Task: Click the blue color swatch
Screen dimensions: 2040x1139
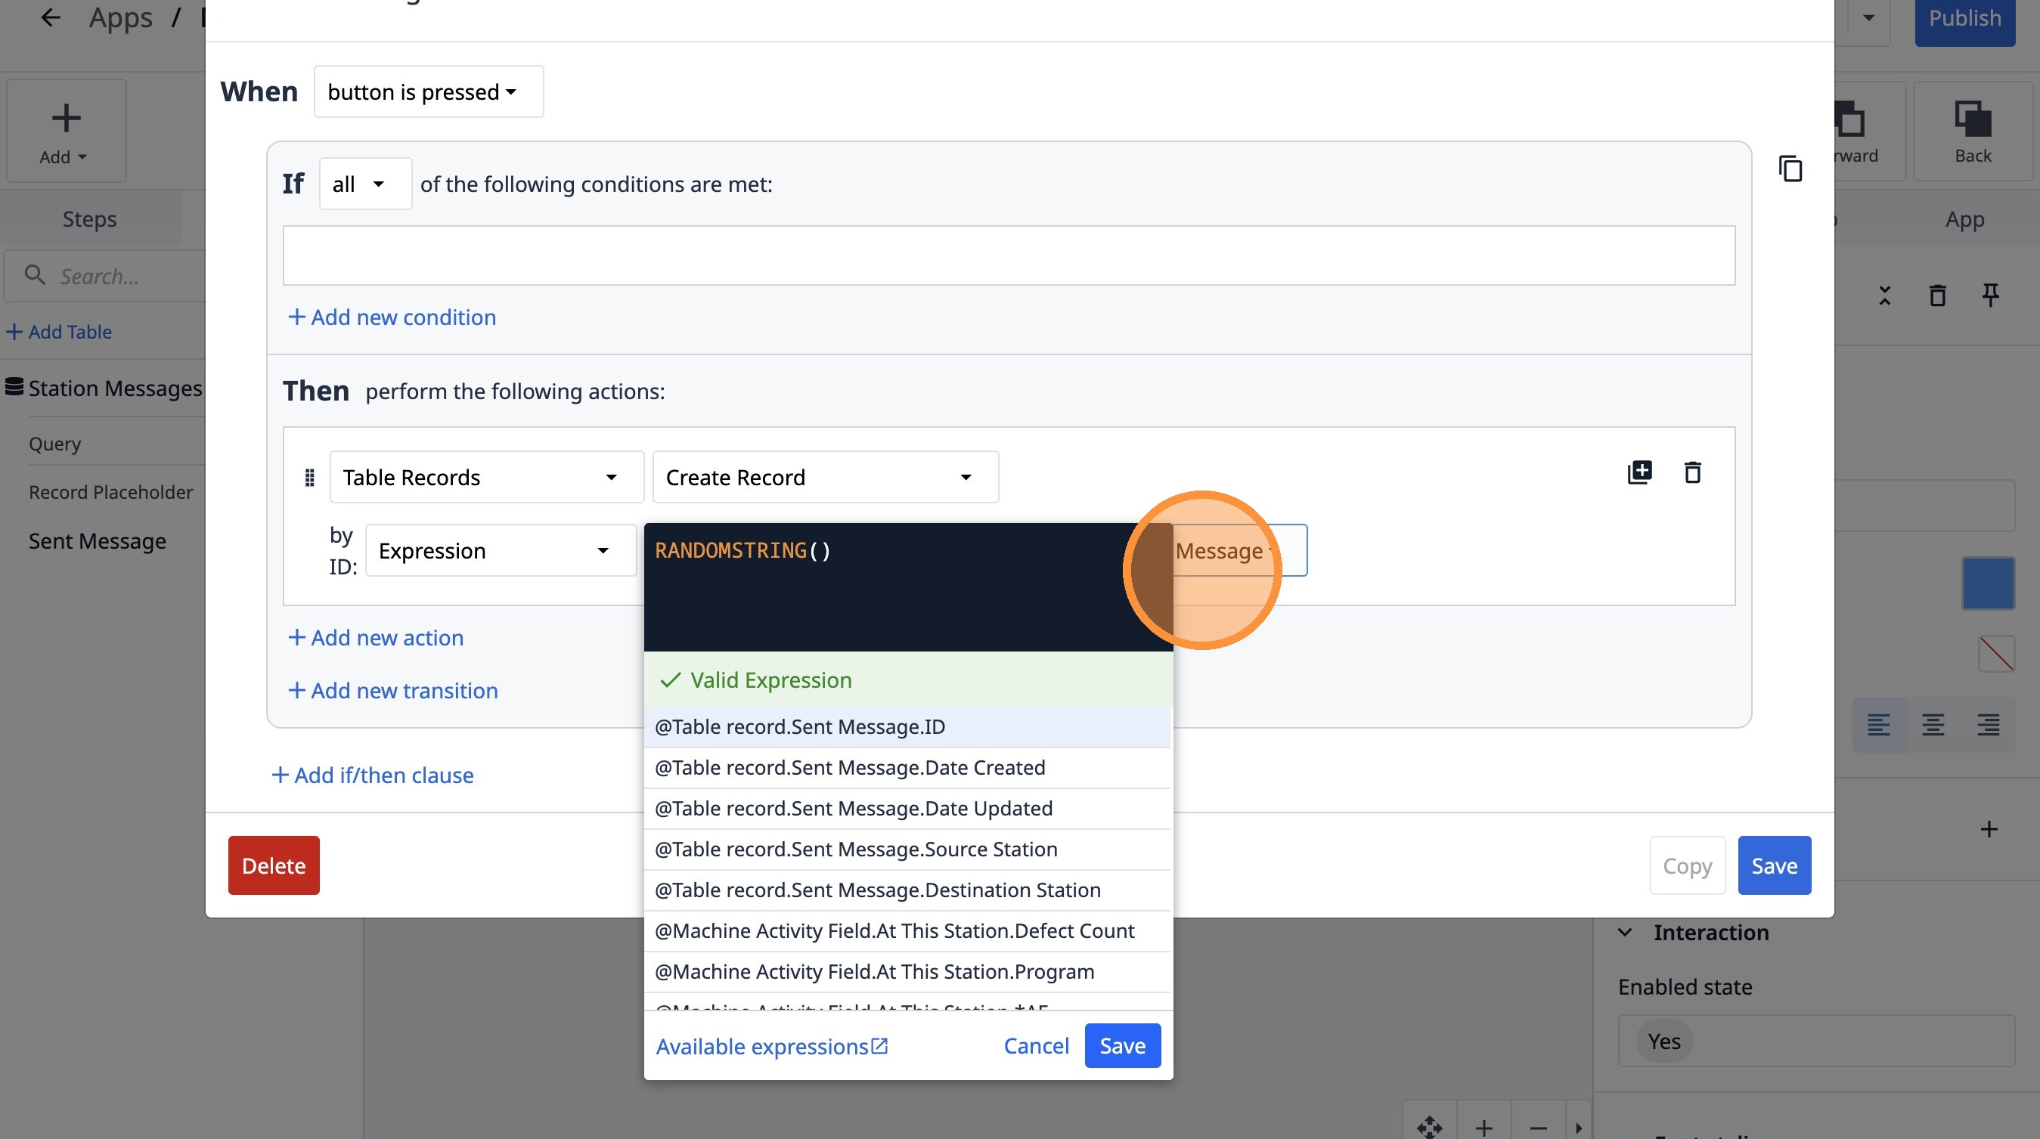Action: pyautogui.click(x=1987, y=583)
